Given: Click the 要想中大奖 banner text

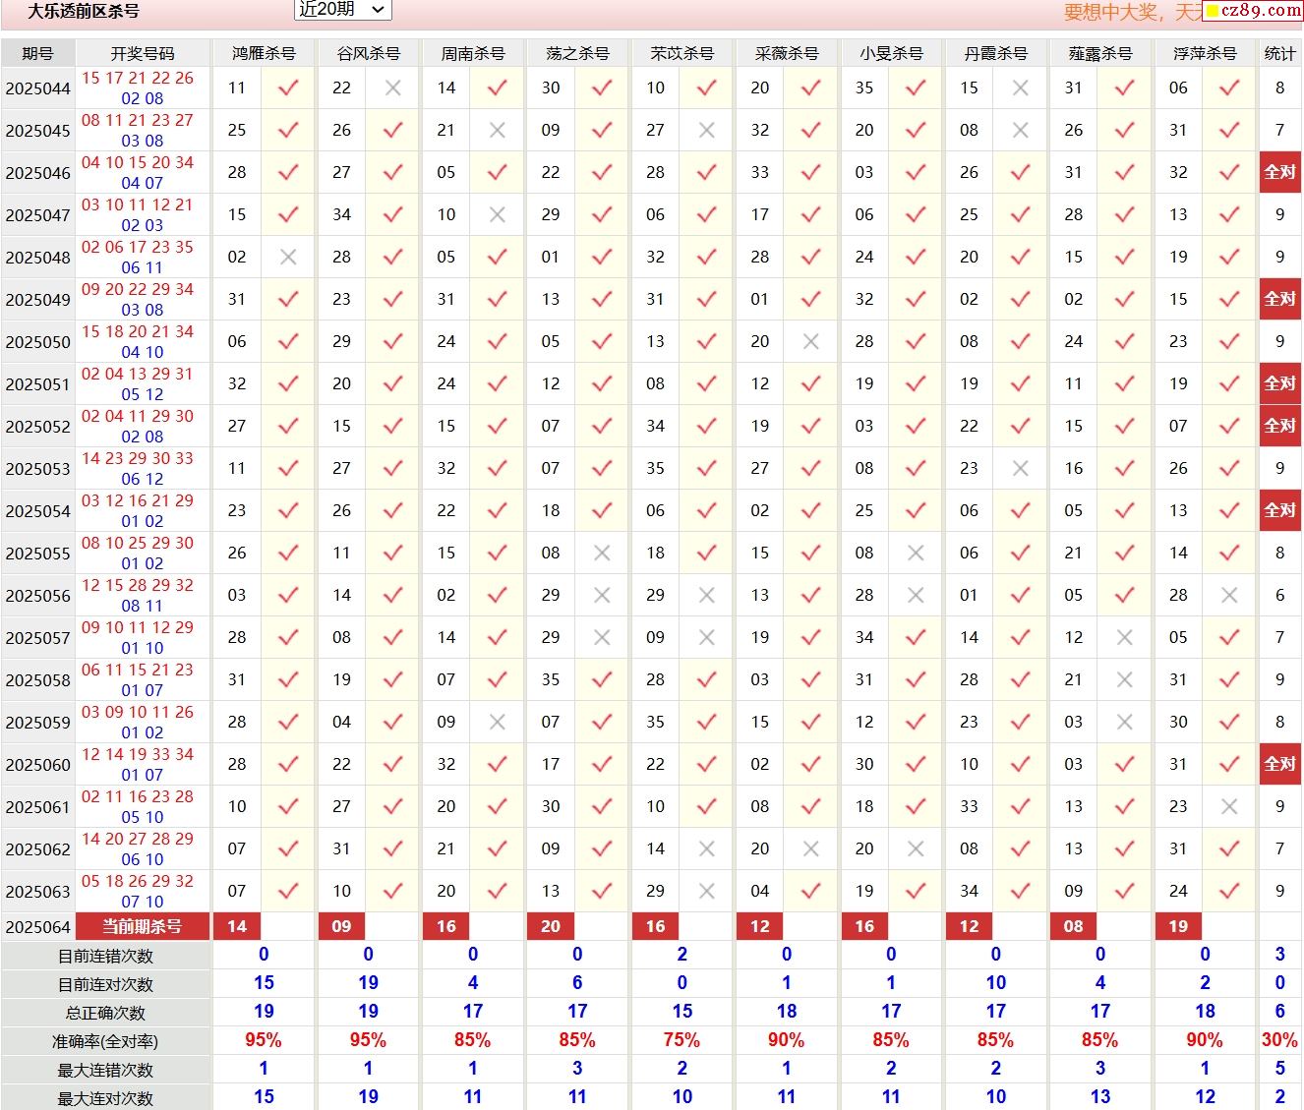Looking at the screenshot, I should pos(1112,12).
